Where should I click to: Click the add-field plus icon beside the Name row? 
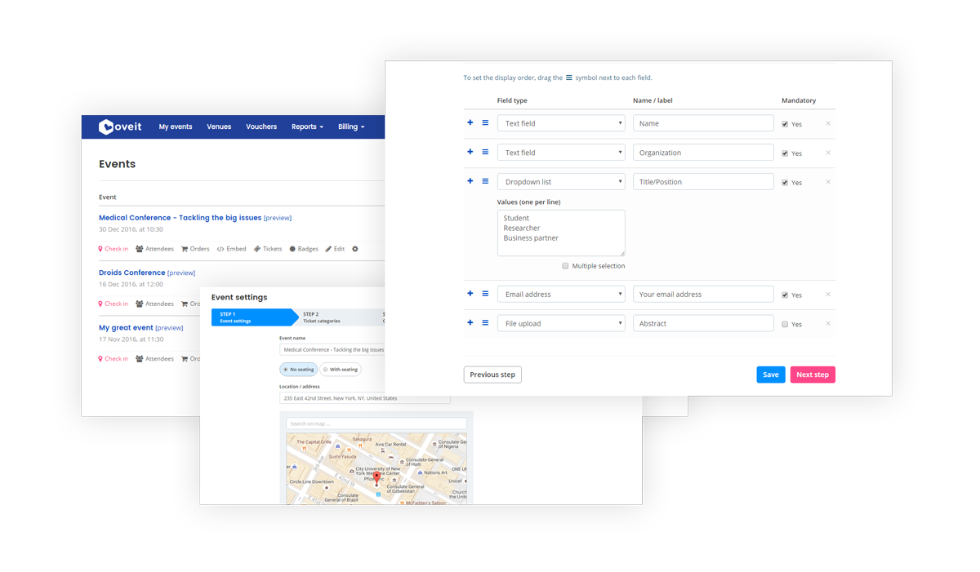[x=470, y=123]
